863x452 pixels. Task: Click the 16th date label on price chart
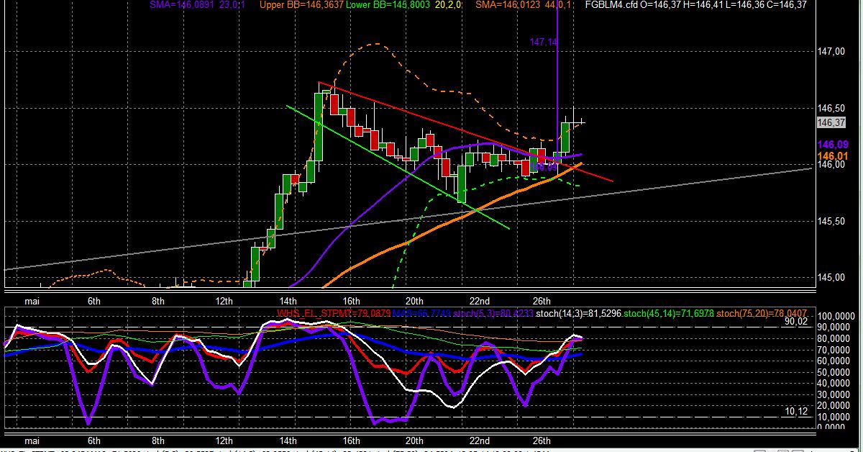tap(351, 300)
